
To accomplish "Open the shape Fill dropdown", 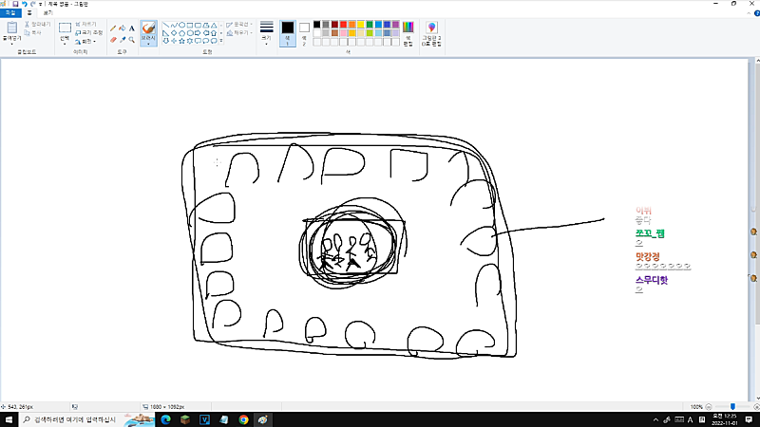I will tap(239, 33).
